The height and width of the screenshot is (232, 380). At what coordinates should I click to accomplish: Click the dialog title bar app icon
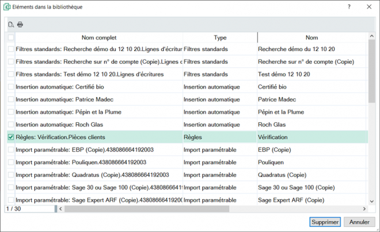click(7, 7)
